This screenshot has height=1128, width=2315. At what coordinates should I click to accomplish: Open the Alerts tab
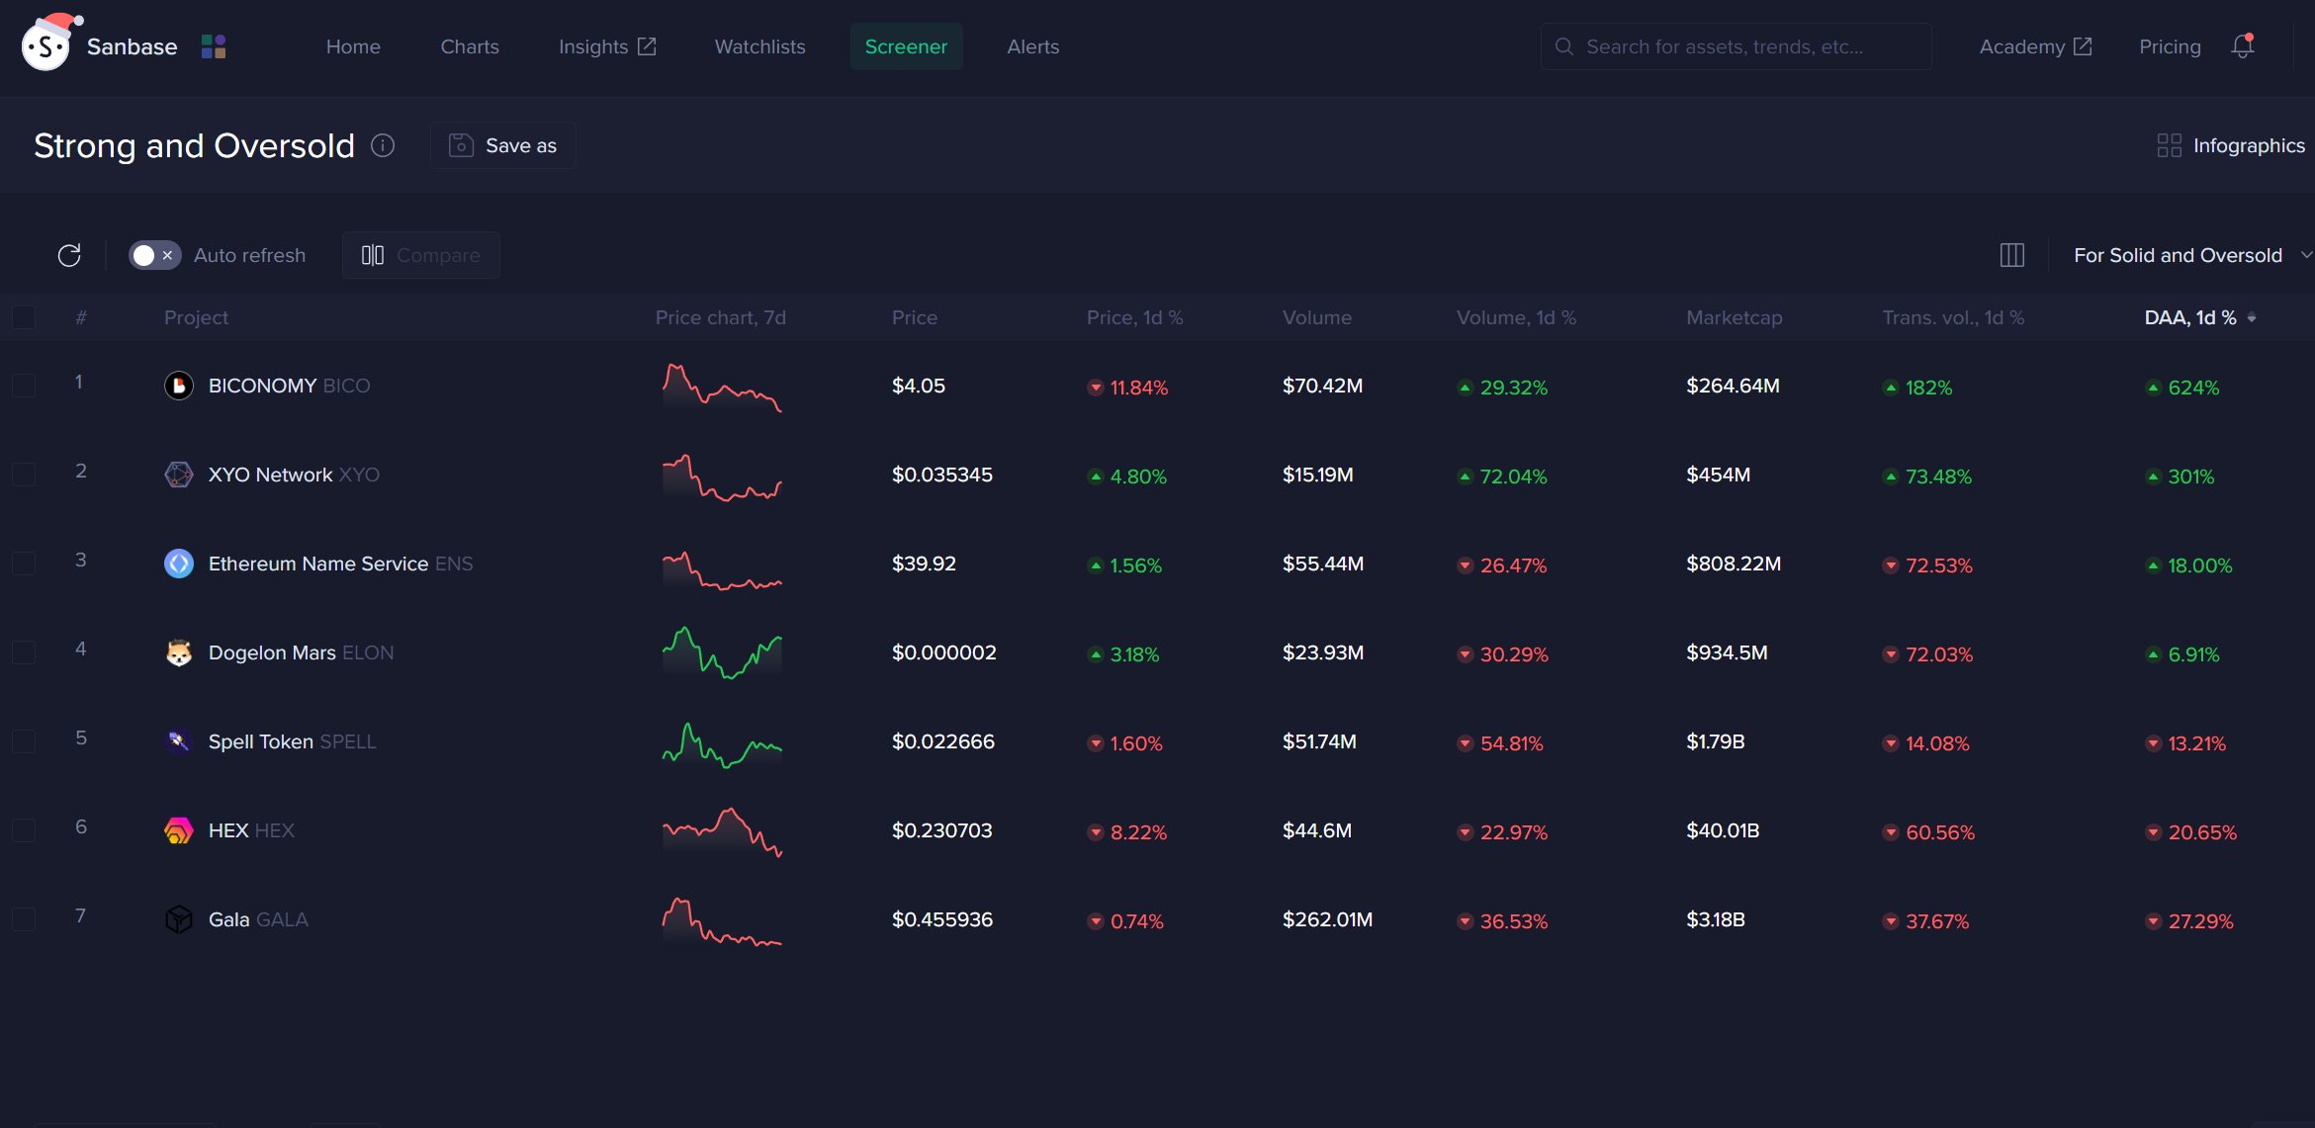pos(1032,46)
